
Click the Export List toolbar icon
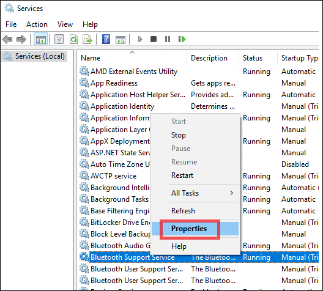point(87,39)
